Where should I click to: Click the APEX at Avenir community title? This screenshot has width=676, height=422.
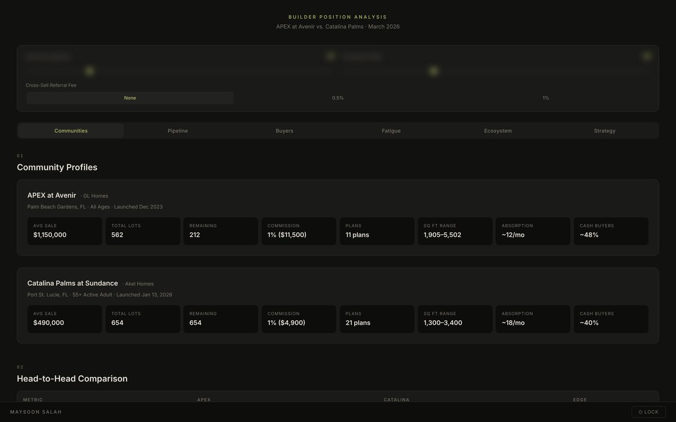click(x=52, y=195)
